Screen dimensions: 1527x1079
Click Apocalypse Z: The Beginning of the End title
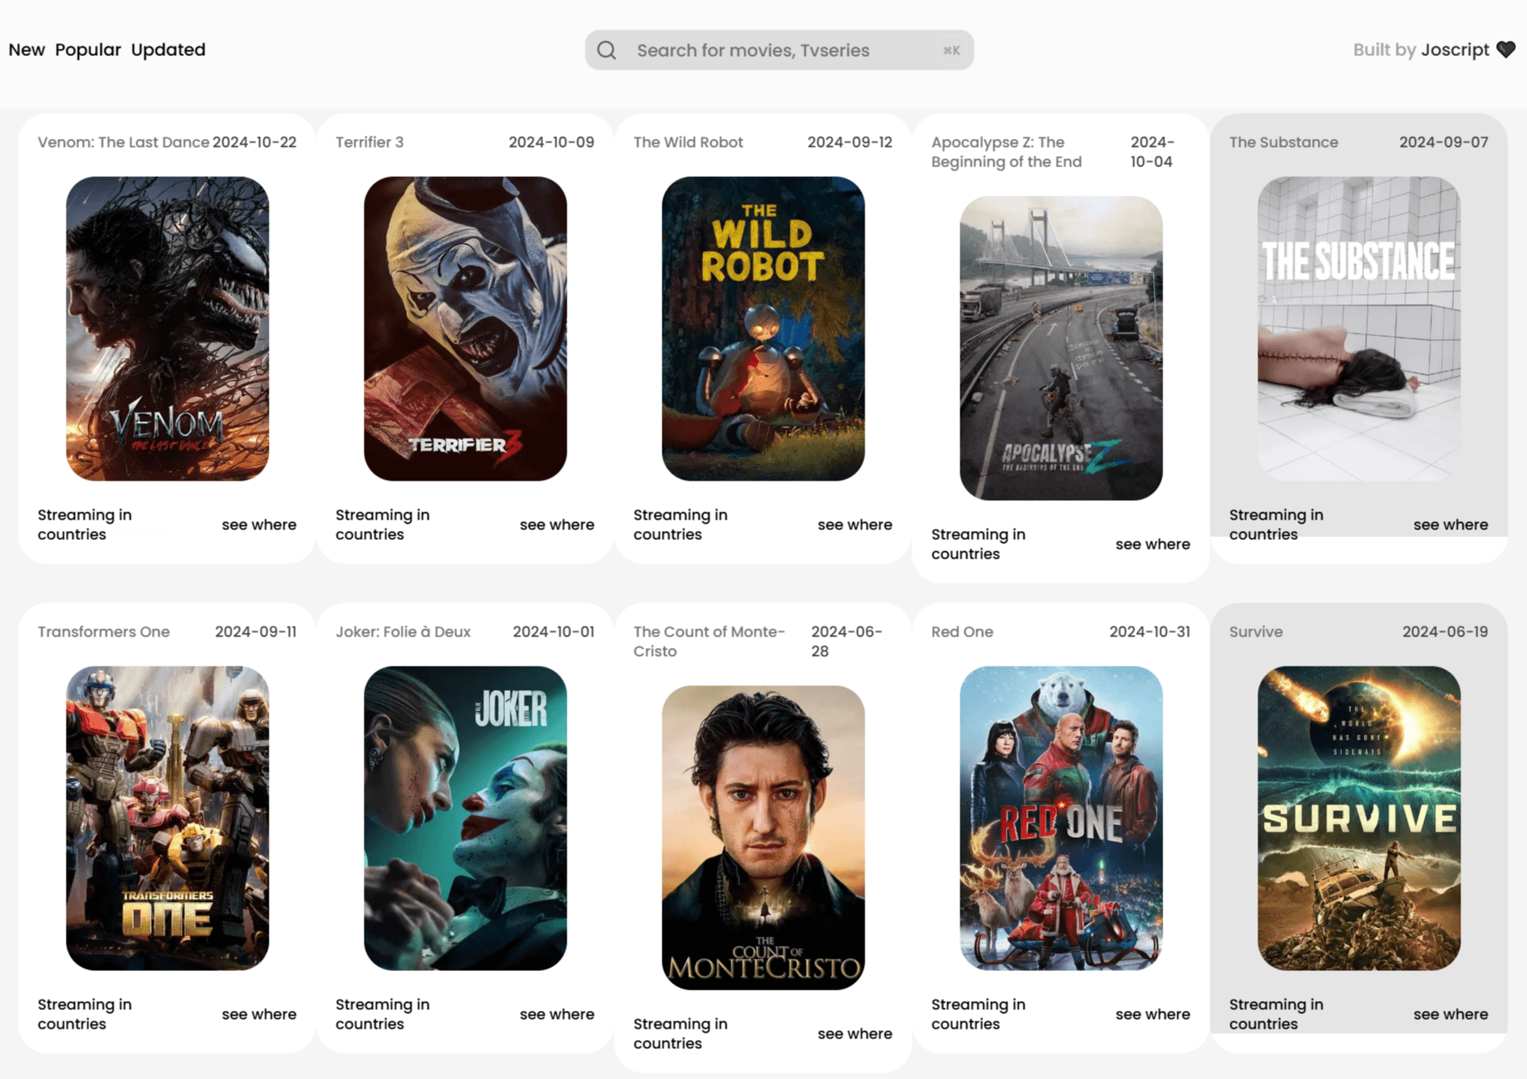[1007, 152]
